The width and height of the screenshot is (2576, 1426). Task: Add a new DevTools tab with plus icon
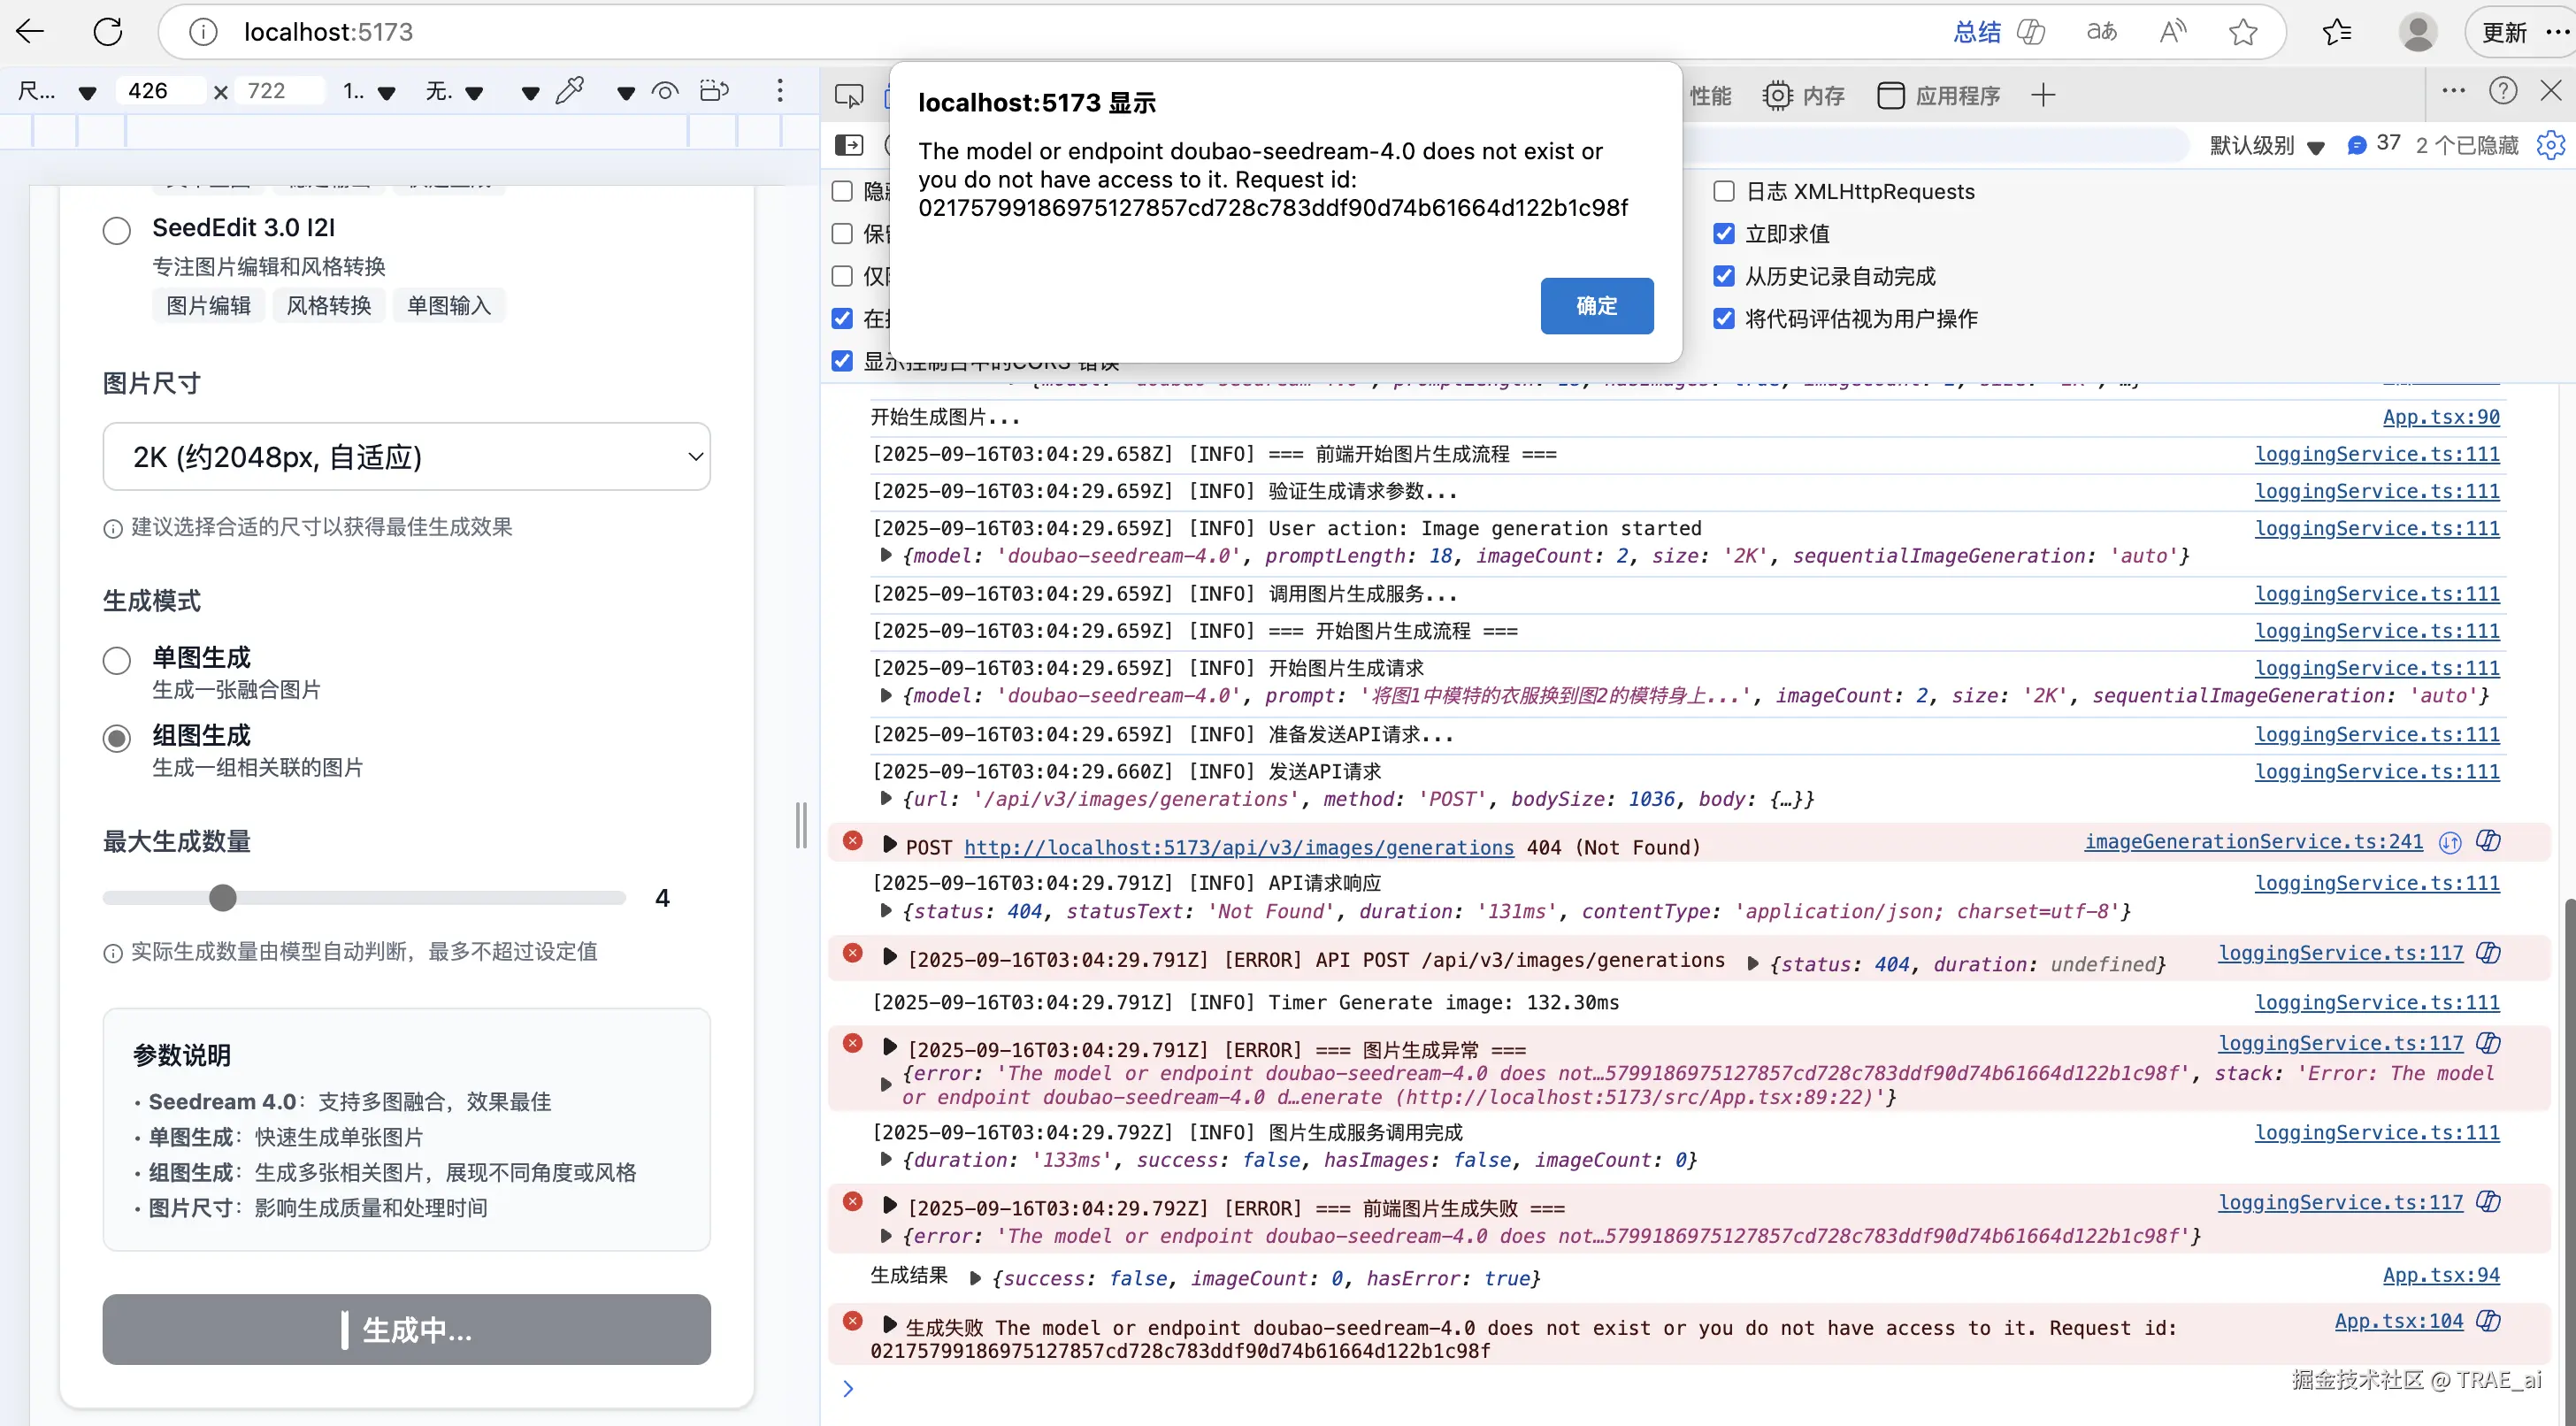point(2043,96)
